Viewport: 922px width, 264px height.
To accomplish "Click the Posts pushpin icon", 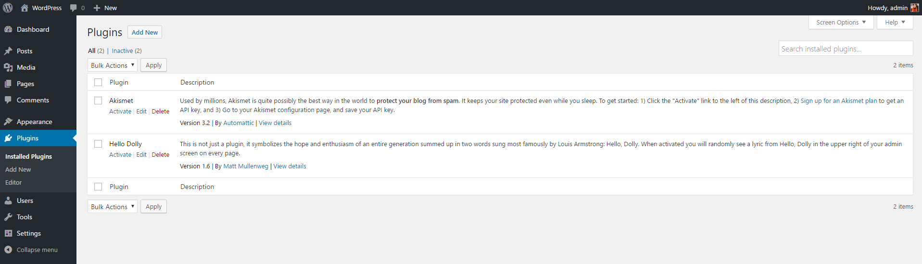I will [8, 51].
